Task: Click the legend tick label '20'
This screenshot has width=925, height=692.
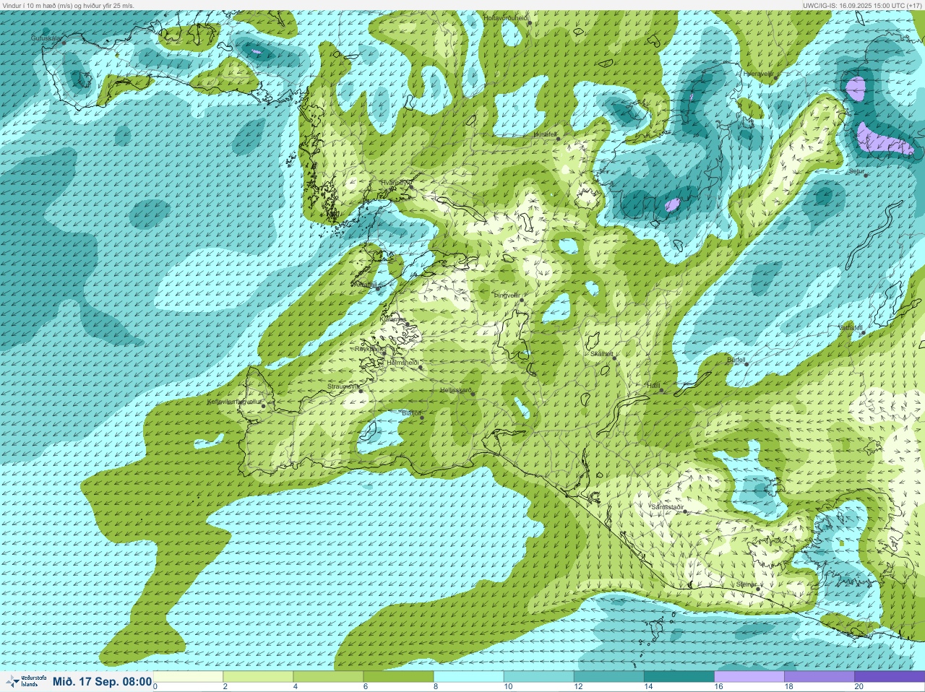Action: pyautogui.click(x=859, y=687)
